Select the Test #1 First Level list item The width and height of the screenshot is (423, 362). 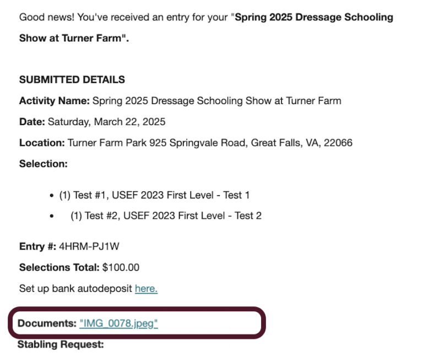click(x=154, y=195)
